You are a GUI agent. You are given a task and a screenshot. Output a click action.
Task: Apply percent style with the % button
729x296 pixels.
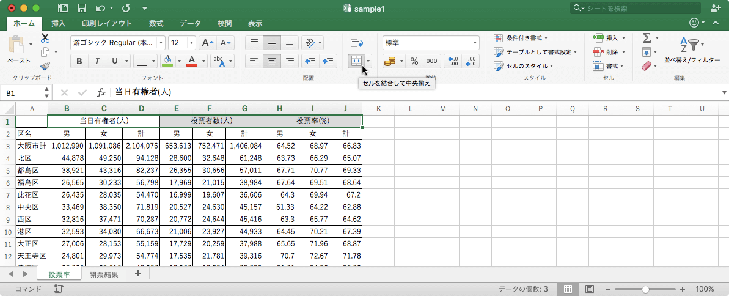(414, 61)
